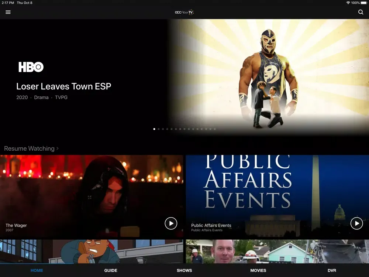Select the first carousel page dot

tap(154, 129)
